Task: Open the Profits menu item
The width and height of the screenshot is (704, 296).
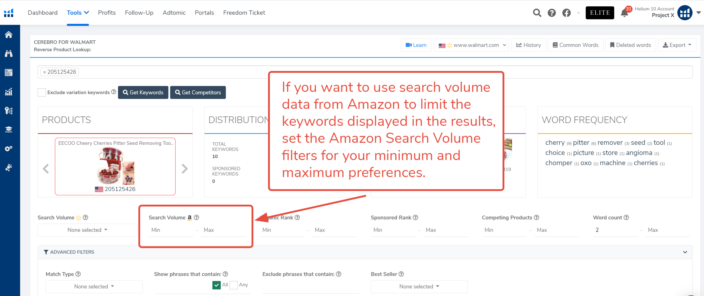Action: 107,13
